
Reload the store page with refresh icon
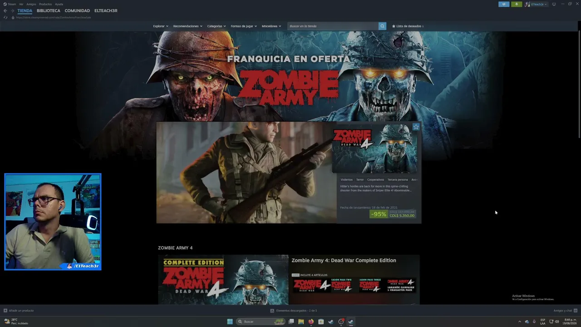click(5, 17)
